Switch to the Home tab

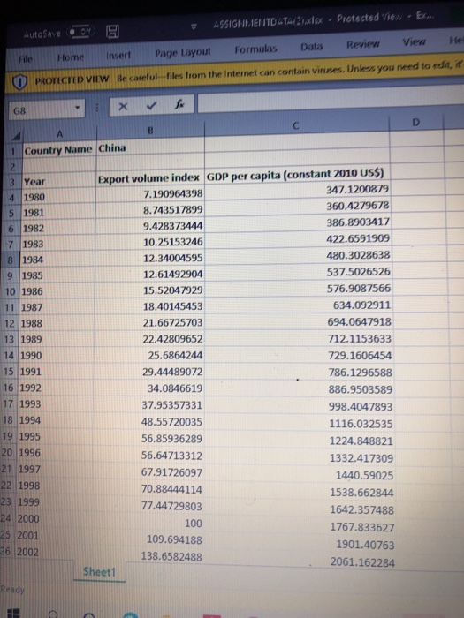tap(71, 57)
